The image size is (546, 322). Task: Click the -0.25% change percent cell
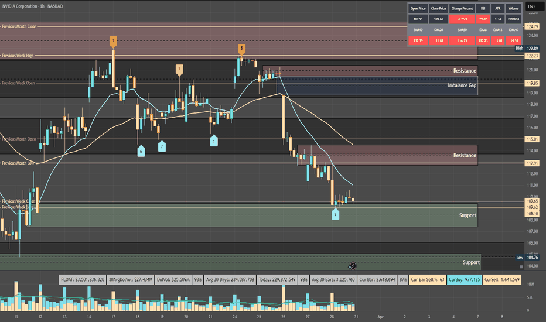click(462, 19)
